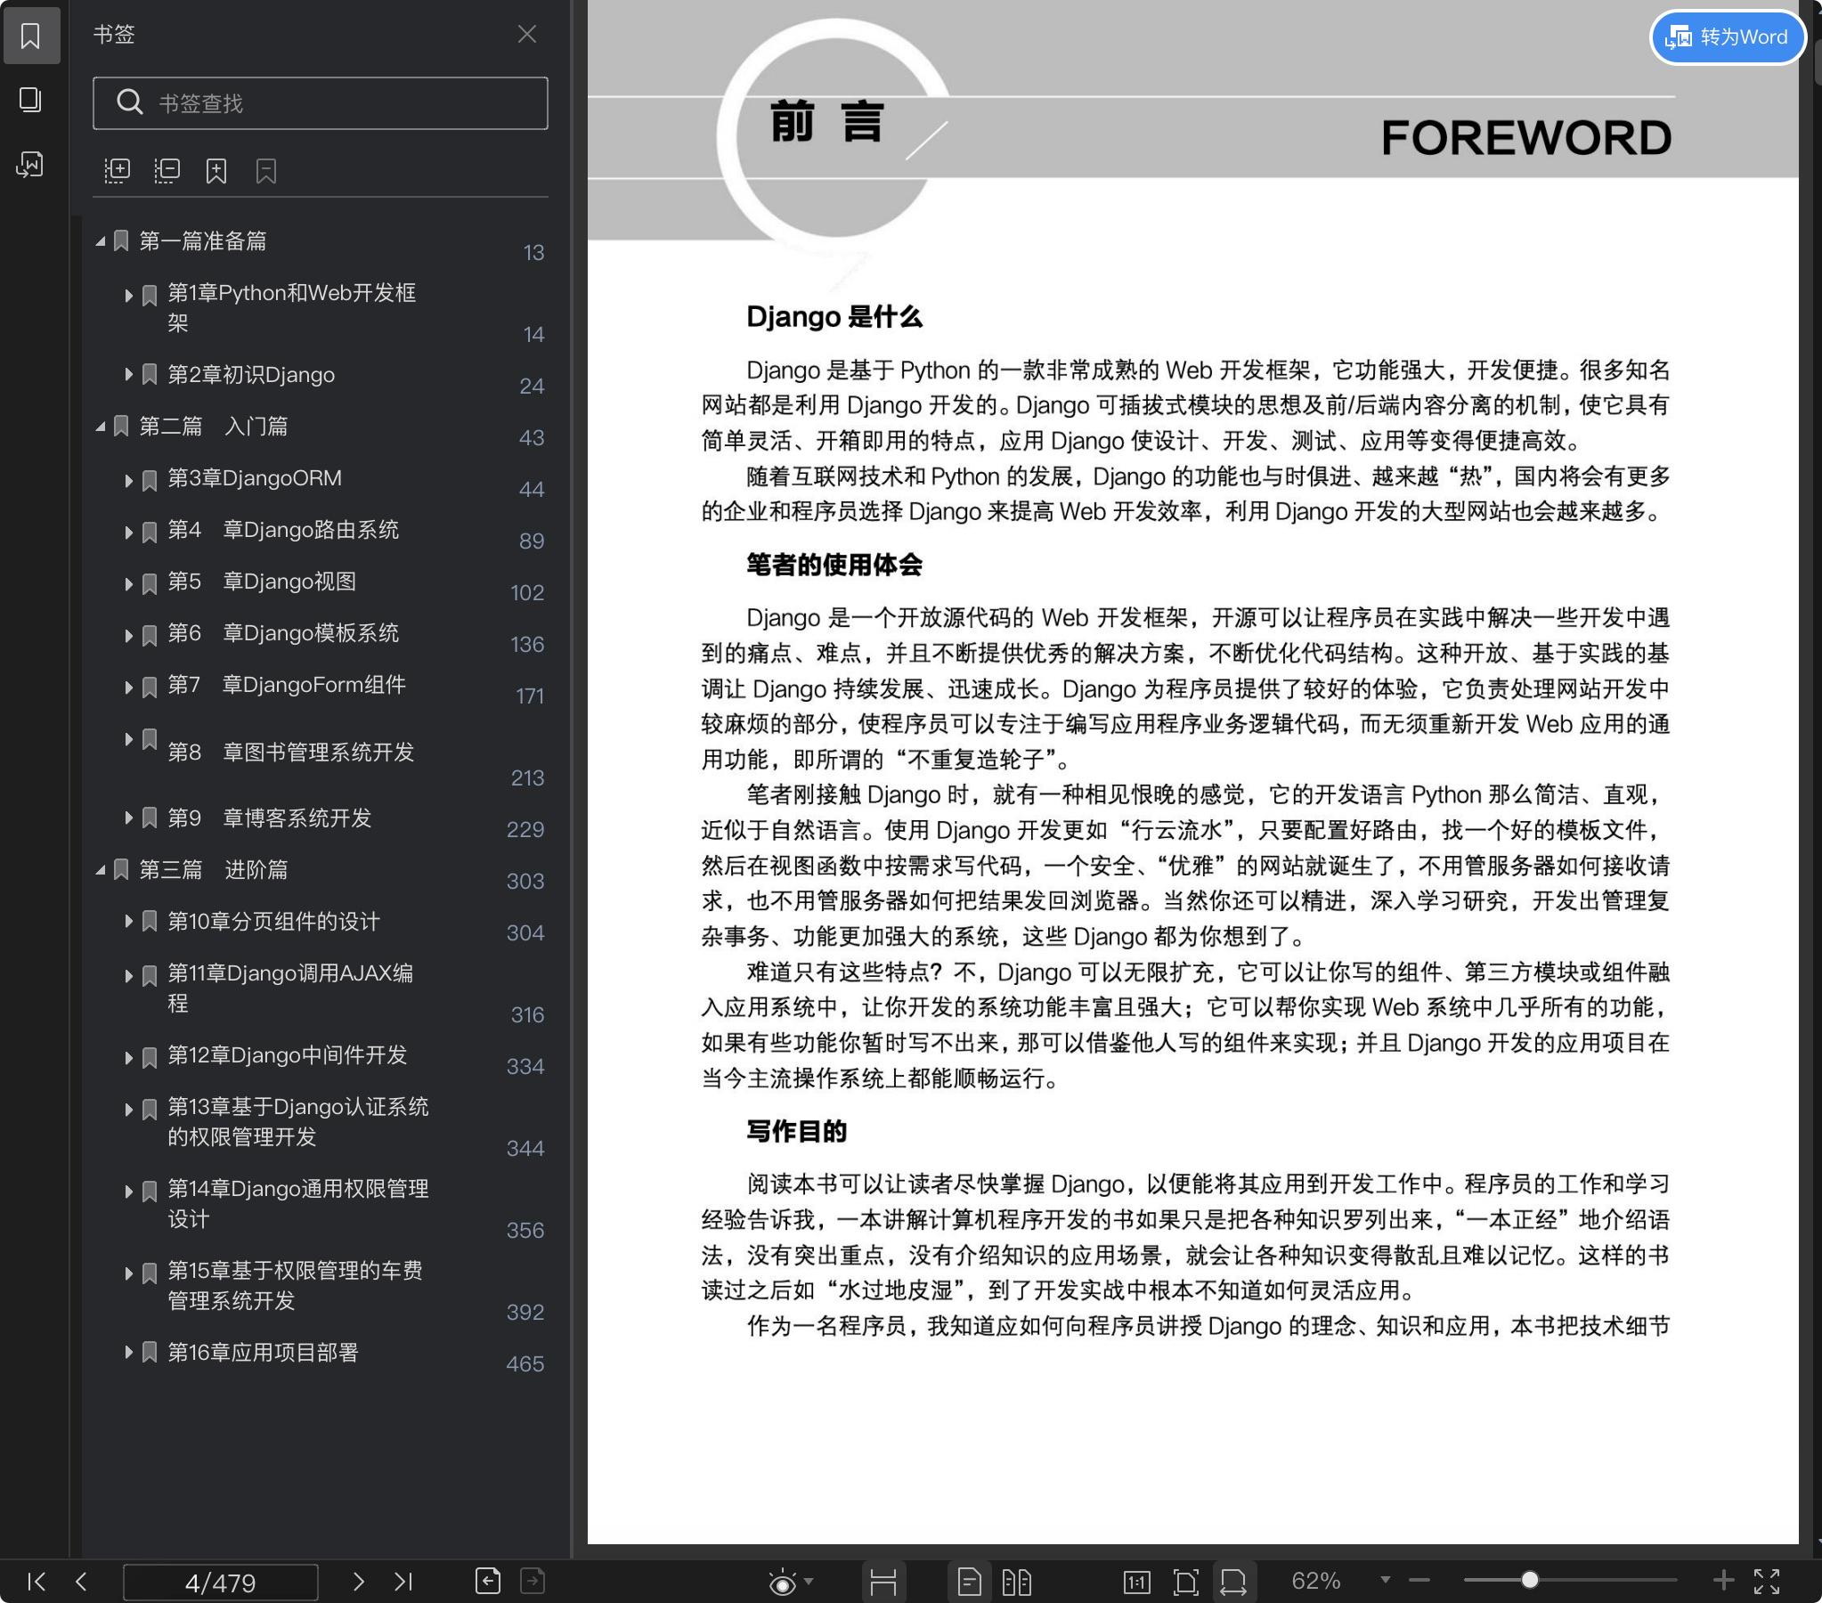Viewport: 1822px width, 1603px height.
Task: Open bookmark 第8章图书管理系统开发
Action: pos(291,753)
